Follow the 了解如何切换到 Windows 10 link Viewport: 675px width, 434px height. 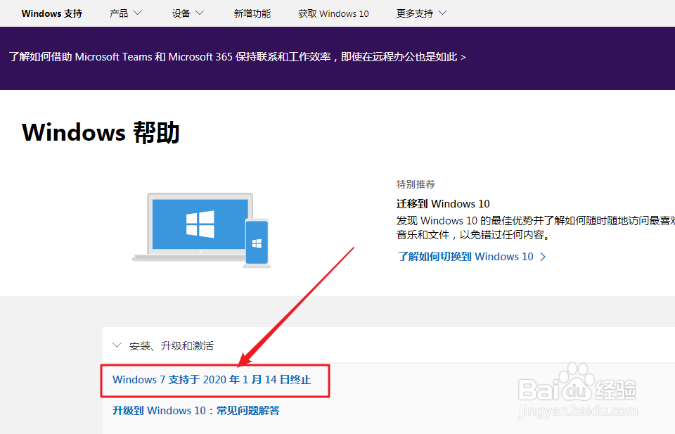468,257
